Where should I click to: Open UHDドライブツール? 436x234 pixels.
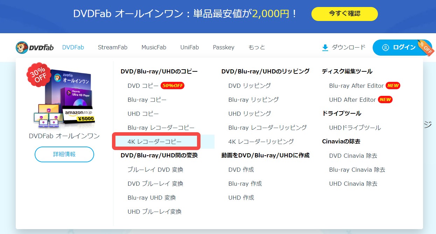(x=355, y=128)
